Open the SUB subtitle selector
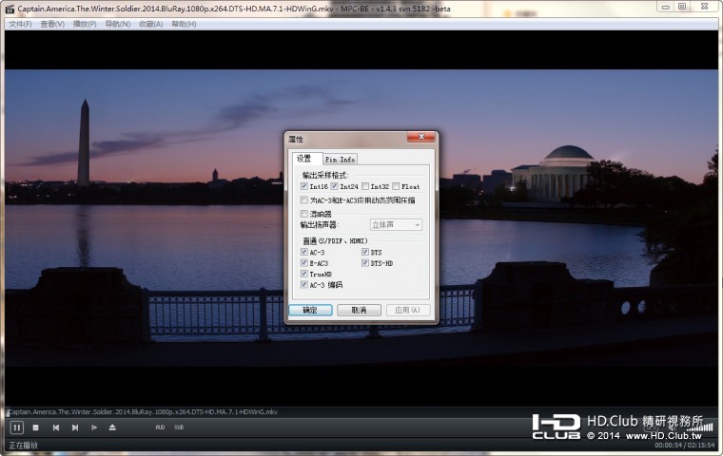 tap(178, 427)
